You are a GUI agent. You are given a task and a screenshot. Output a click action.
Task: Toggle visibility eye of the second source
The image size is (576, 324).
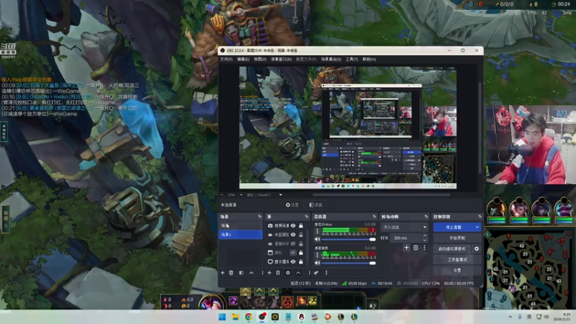293,235
